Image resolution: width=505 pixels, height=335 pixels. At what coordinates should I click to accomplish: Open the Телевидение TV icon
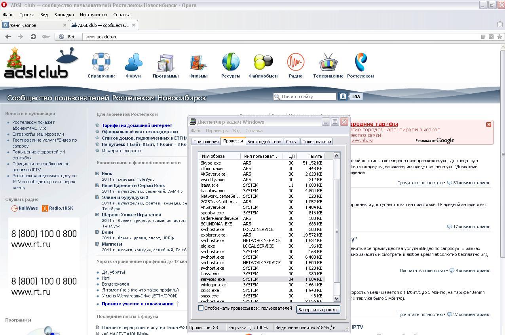tap(328, 63)
